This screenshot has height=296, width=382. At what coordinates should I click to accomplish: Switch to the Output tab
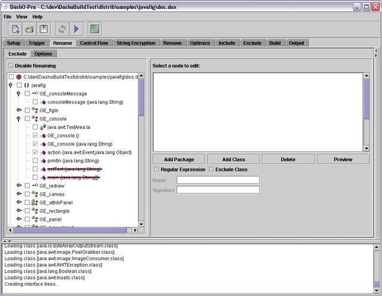click(x=297, y=43)
